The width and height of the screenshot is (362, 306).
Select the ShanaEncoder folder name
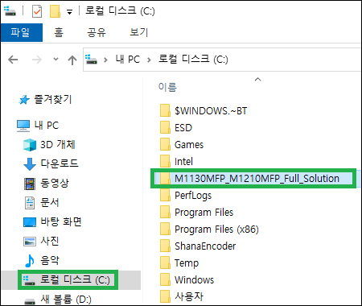(x=205, y=246)
